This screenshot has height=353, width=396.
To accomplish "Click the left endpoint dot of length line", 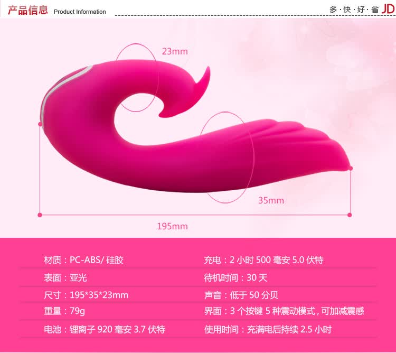I will 40,215.
